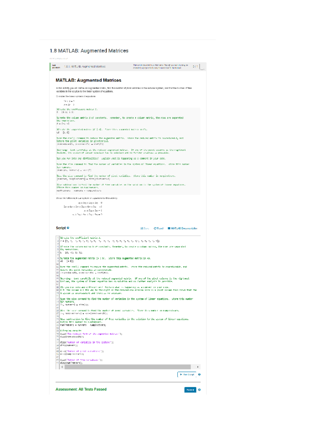Click the last disp(numfreevars) line in editor
The image size is (335, 434).
coord(71,363)
